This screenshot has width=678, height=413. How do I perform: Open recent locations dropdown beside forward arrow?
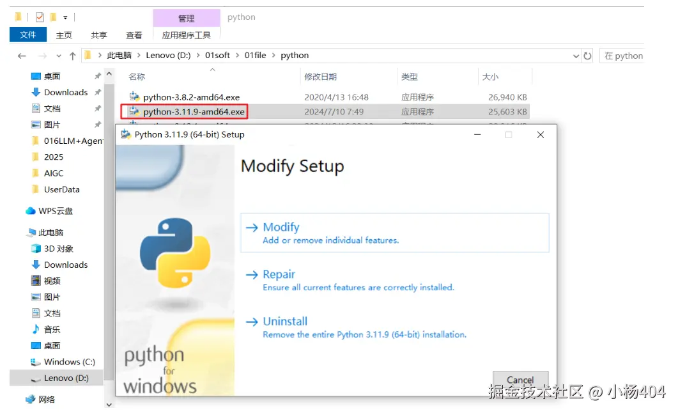tap(59, 56)
